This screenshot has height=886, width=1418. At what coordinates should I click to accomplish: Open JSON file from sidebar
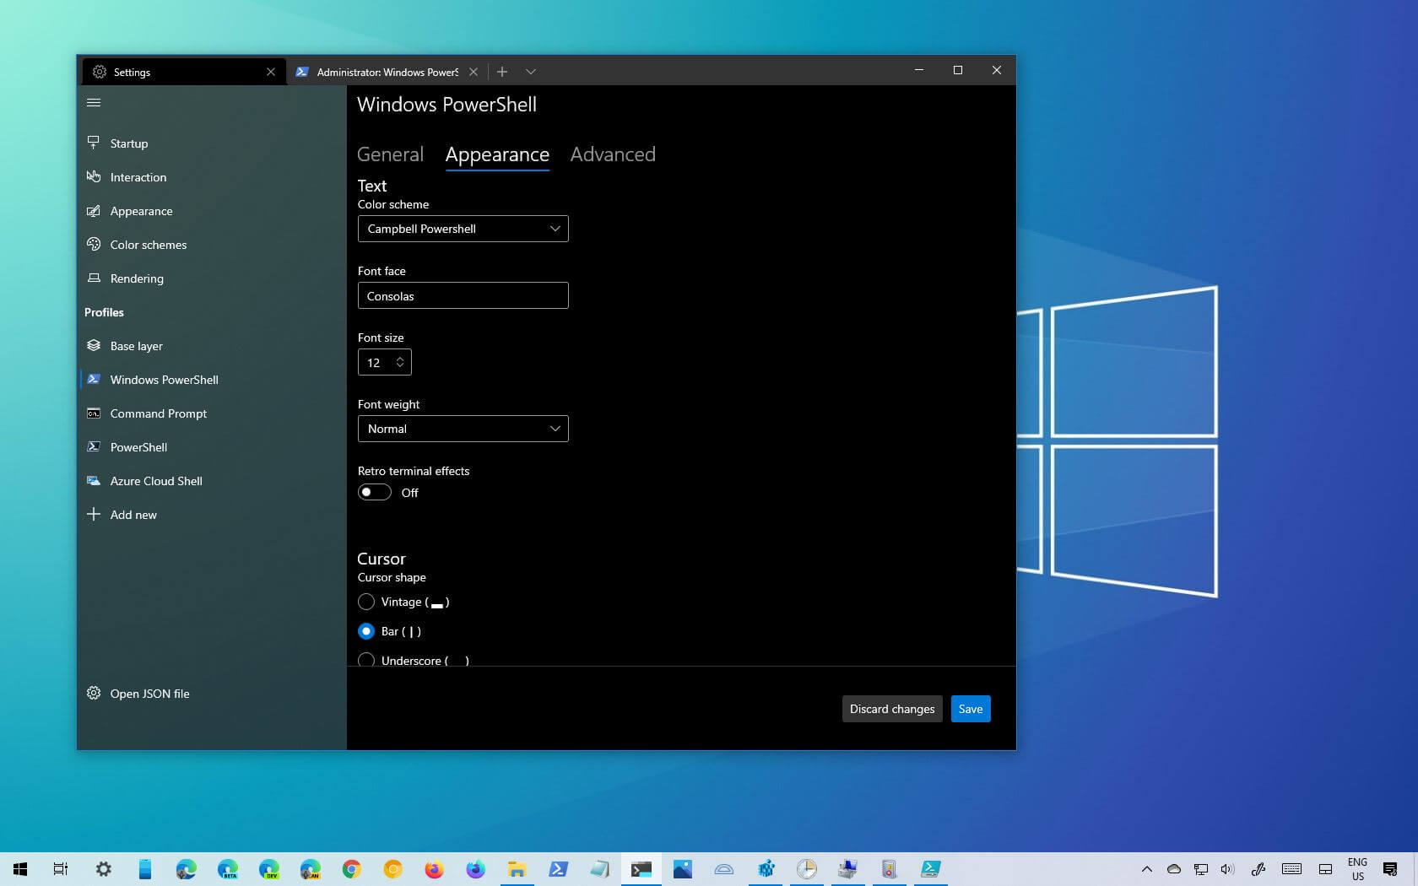point(211,694)
